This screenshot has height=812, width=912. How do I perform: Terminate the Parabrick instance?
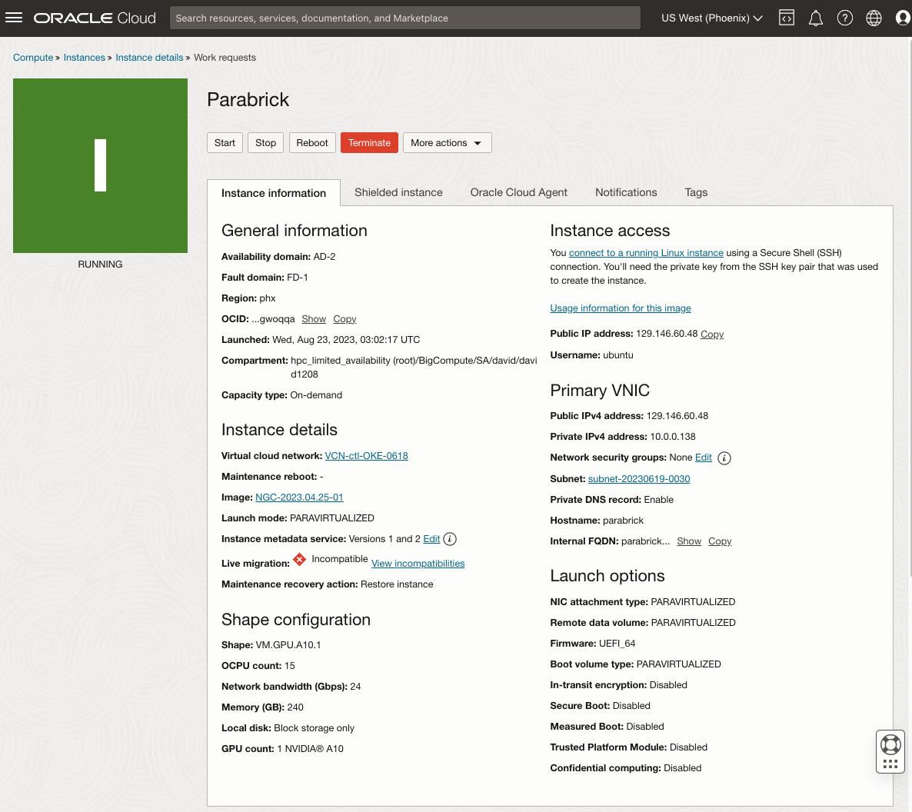pos(369,142)
